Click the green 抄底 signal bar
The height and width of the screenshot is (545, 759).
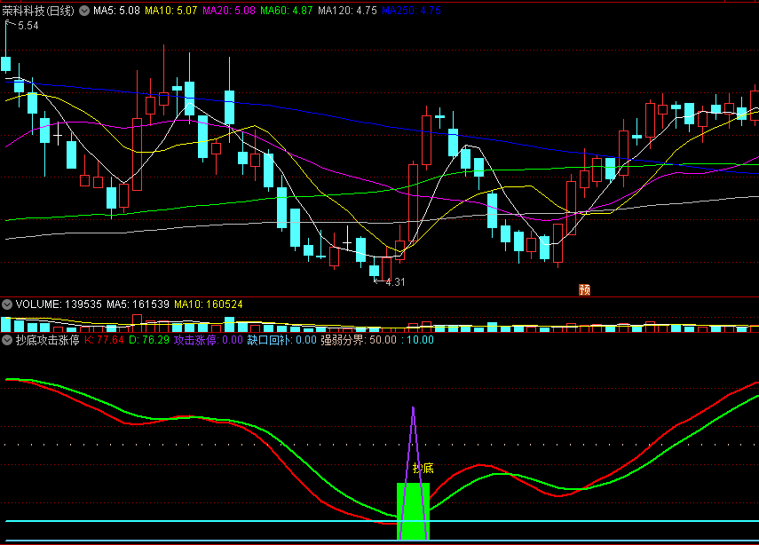[413, 511]
